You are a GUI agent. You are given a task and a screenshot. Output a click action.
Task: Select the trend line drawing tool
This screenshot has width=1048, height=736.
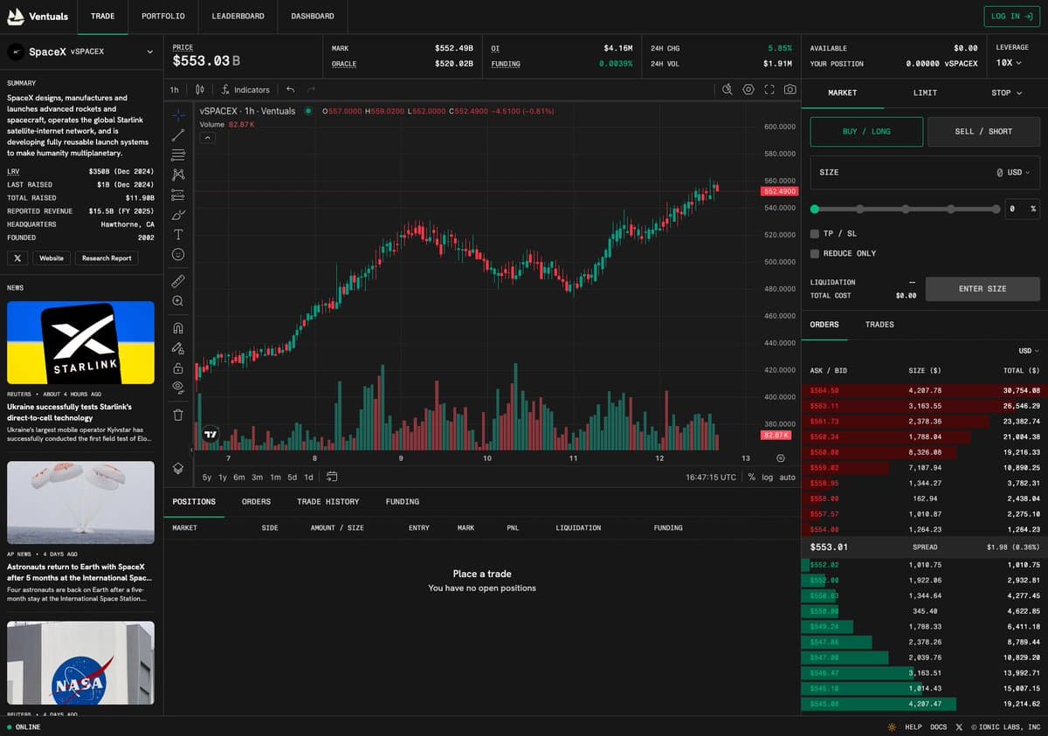click(x=178, y=135)
